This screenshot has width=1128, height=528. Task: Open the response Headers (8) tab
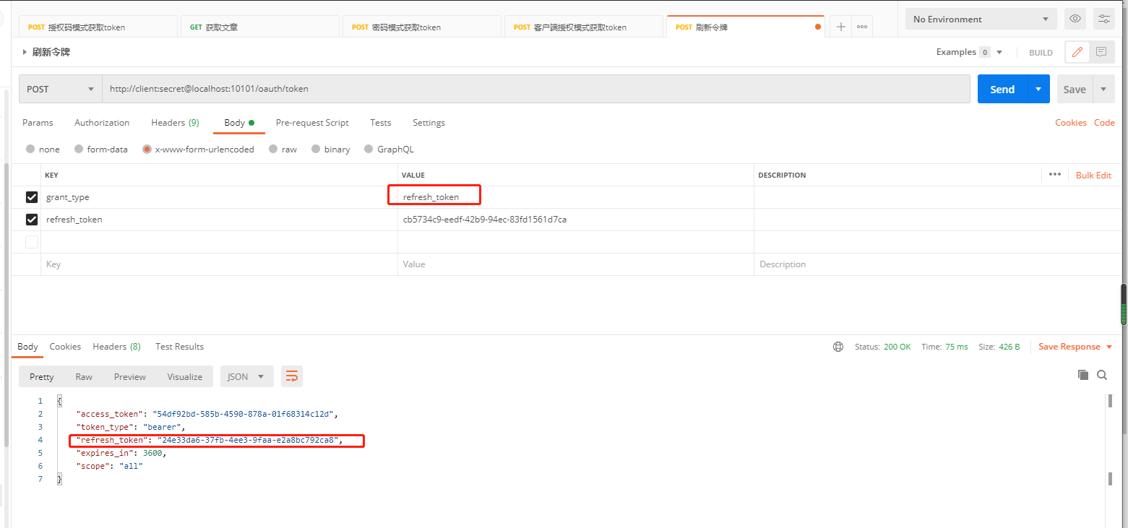116,347
